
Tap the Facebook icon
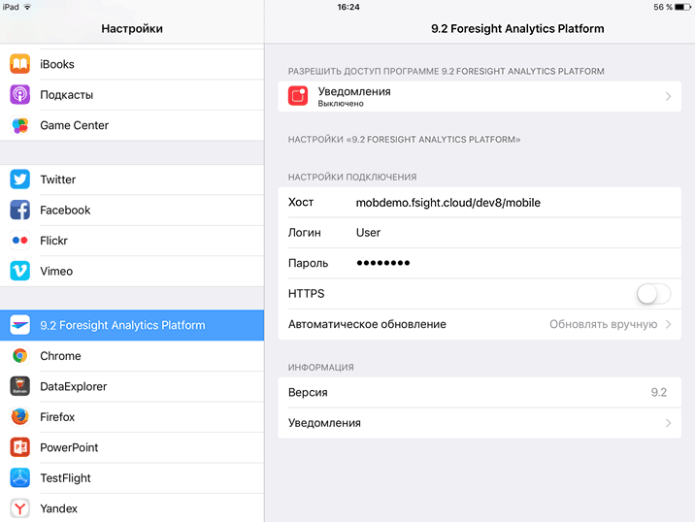pos(20,210)
